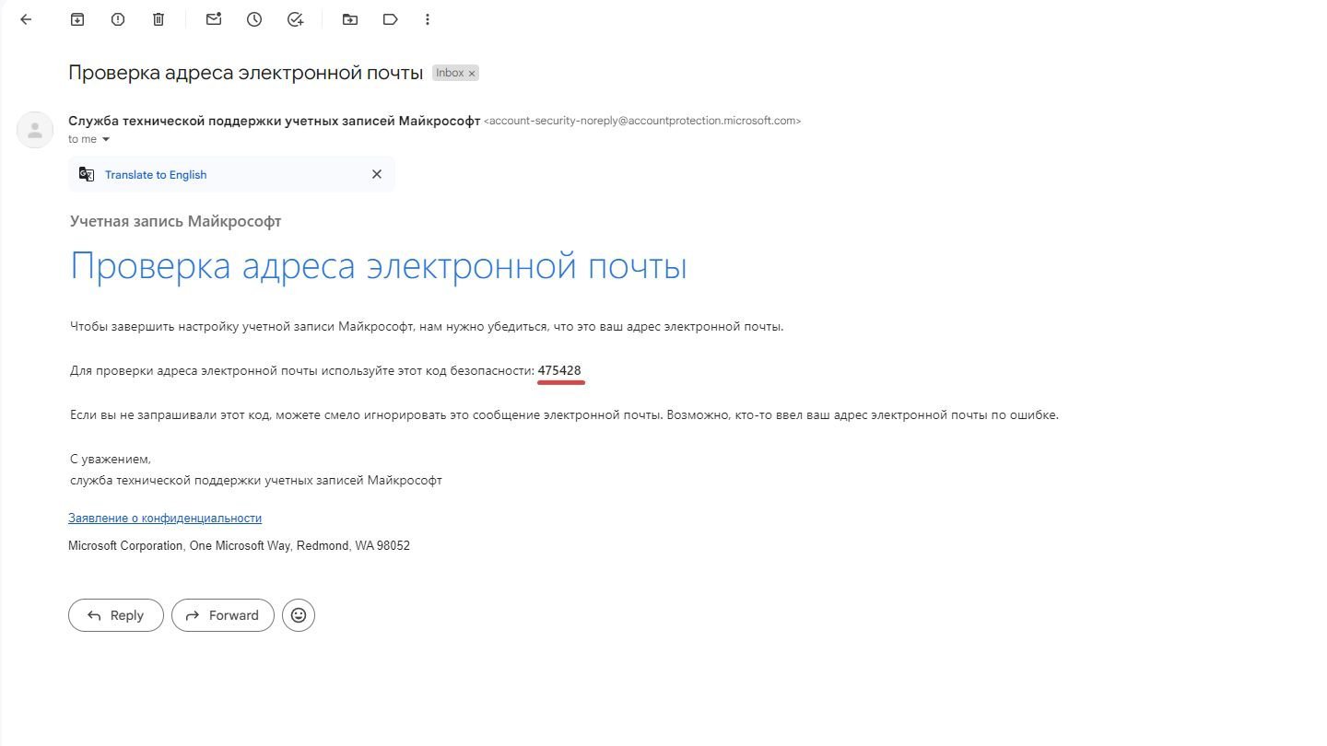Archive this email
Screen dimensions: 1327x746
pyautogui.click(x=77, y=19)
